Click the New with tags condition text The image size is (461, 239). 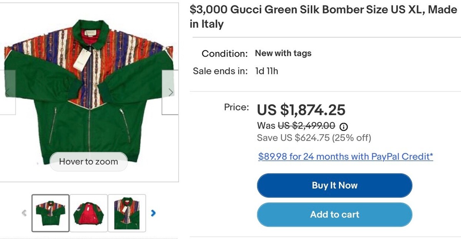(283, 53)
